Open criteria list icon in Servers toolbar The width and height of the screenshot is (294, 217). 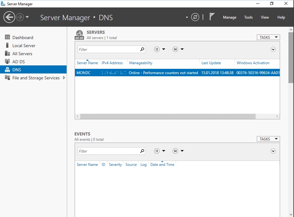(x=157, y=49)
